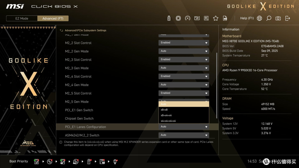The height and width of the screenshot is (168, 299).
Task: Click the Advanced\PCIe Subsystem Settings breadcrumb
Action: (x=86, y=30)
